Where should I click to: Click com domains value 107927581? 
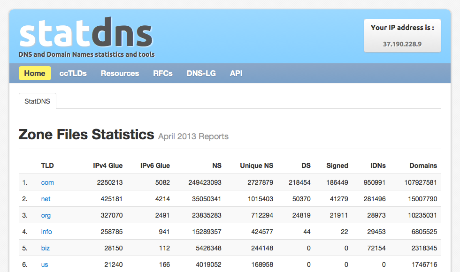[x=421, y=182]
